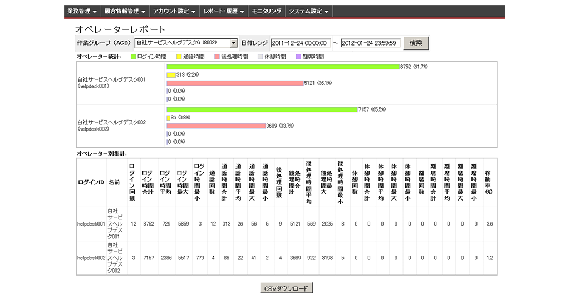Click the table cell with value 8752
The image size is (570, 300).
(x=149, y=224)
